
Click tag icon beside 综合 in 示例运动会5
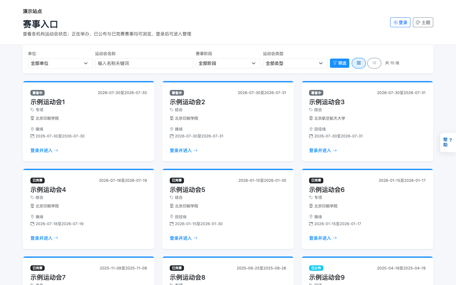tap(172, 198)
